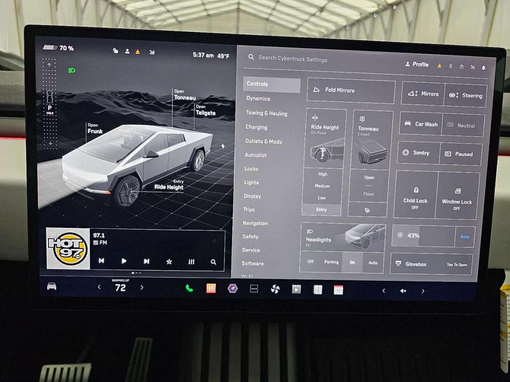
Task: Open the three-dots app launcher
Action: click(x=254, y=289)
